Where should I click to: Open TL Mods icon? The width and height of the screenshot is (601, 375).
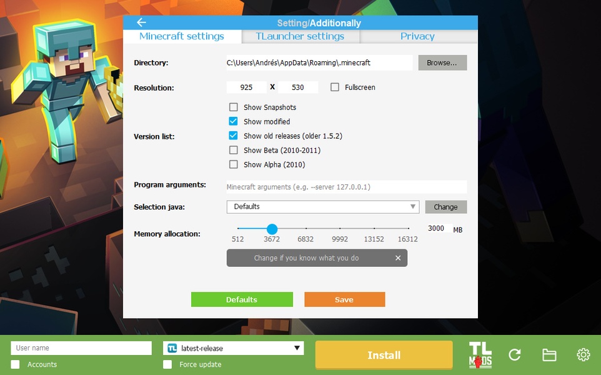point(480,355)
